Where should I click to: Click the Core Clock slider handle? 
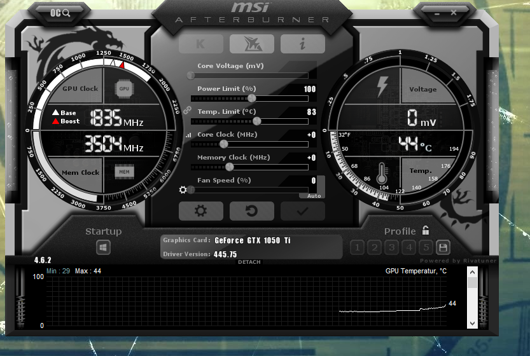(223, 144)
